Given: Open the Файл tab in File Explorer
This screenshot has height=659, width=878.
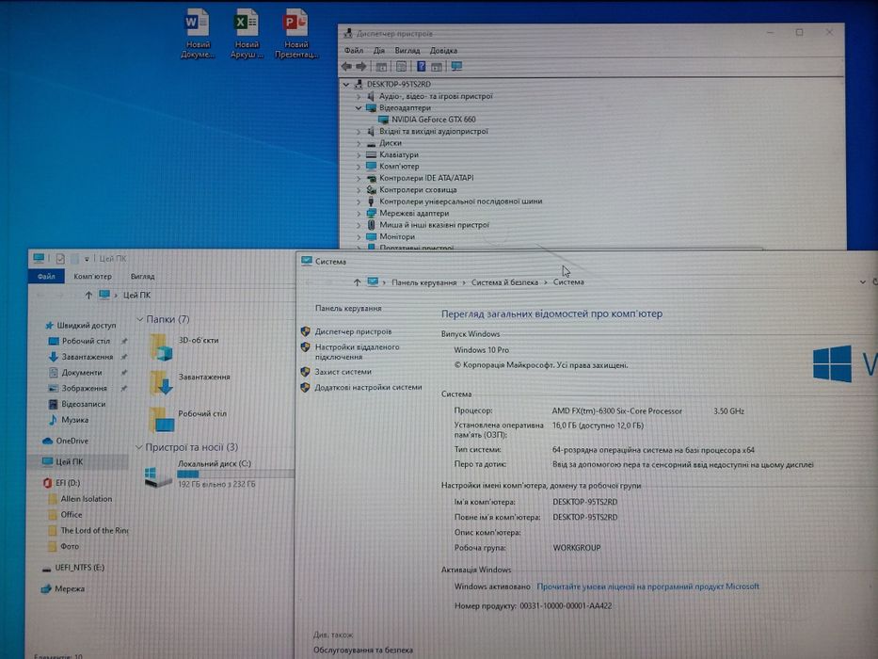Looking at the screenshot, I should pos(46,276).
